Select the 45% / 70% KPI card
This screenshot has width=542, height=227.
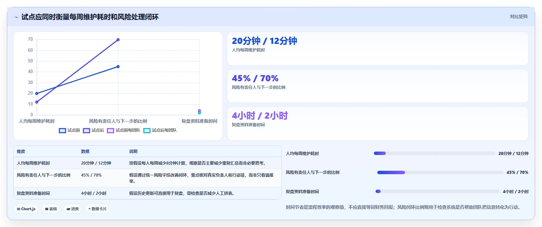click(x=378, y=86)
